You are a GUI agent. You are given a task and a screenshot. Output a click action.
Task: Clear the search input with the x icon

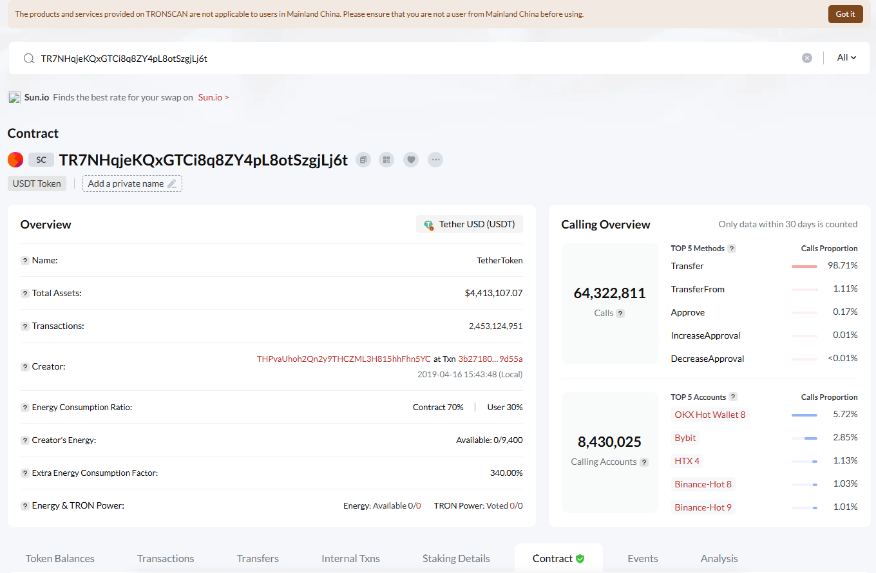click(x=807, y=57)
